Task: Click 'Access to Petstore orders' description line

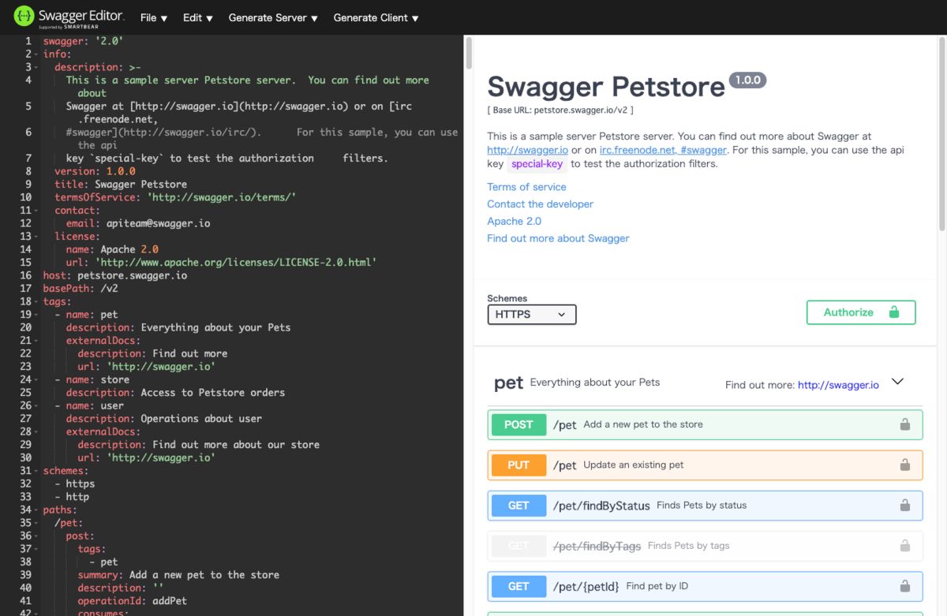Action: (x=175, y=393)
